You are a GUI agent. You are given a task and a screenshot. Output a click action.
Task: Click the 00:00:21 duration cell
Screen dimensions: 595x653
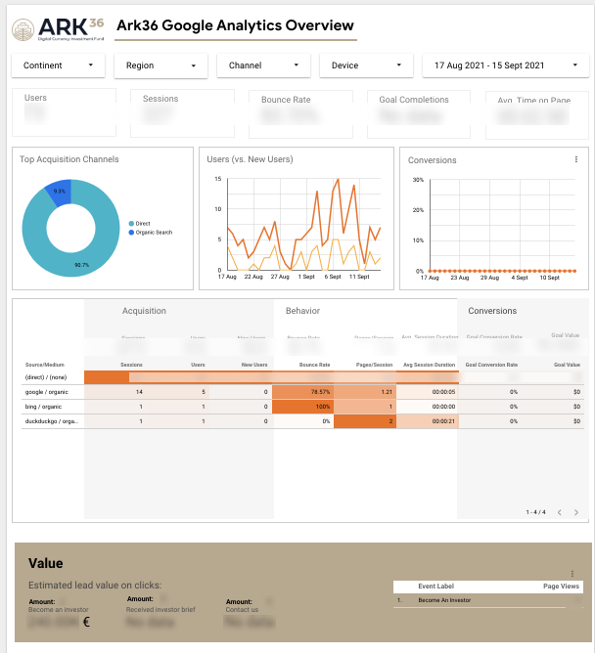(x=428, y=421)
